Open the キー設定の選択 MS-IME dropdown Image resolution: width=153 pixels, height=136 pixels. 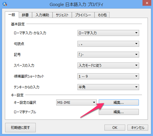tap(76, 102)
